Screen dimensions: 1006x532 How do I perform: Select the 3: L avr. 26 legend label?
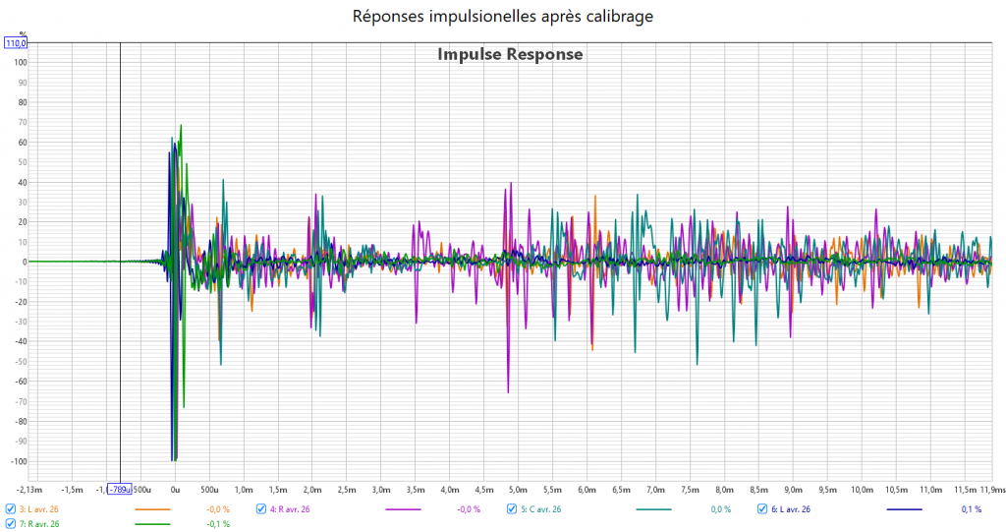(x=39, y=509)
